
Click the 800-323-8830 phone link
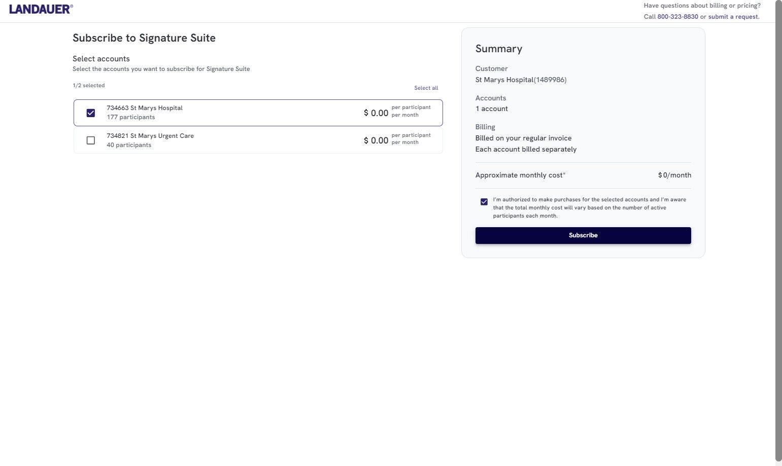pos(677,17)
